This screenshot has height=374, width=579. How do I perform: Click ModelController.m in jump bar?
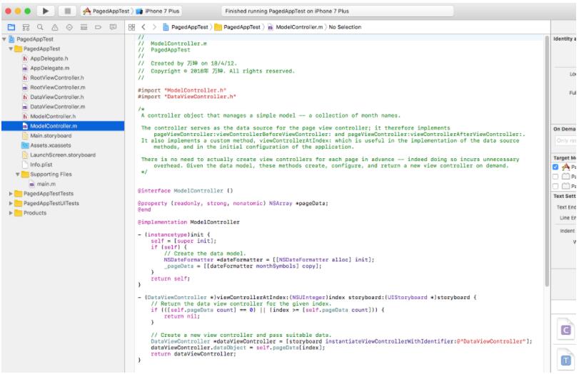coord(295,27)
